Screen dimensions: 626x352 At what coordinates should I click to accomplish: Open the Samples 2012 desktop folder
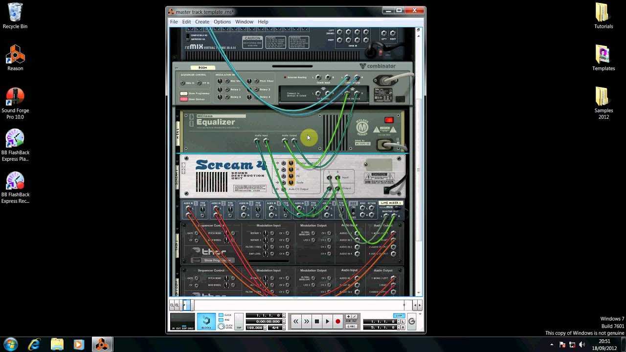603,103
